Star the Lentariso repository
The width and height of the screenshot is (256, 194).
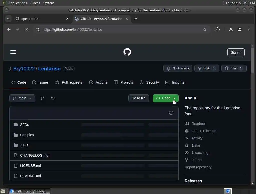point(234,68)
